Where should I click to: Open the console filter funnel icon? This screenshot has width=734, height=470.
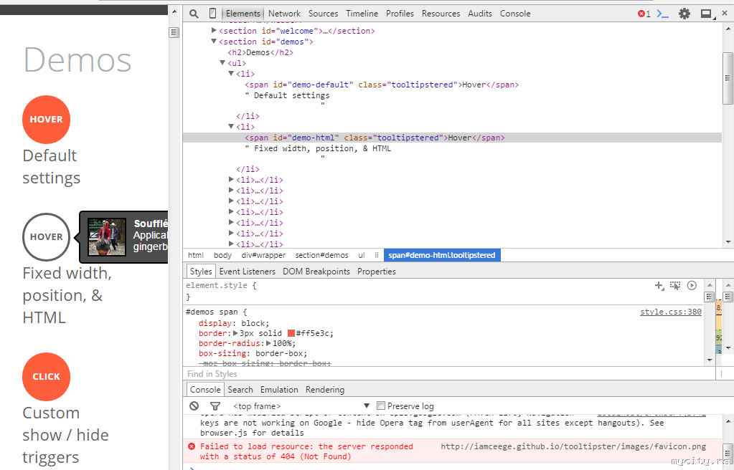pos(215,406)
